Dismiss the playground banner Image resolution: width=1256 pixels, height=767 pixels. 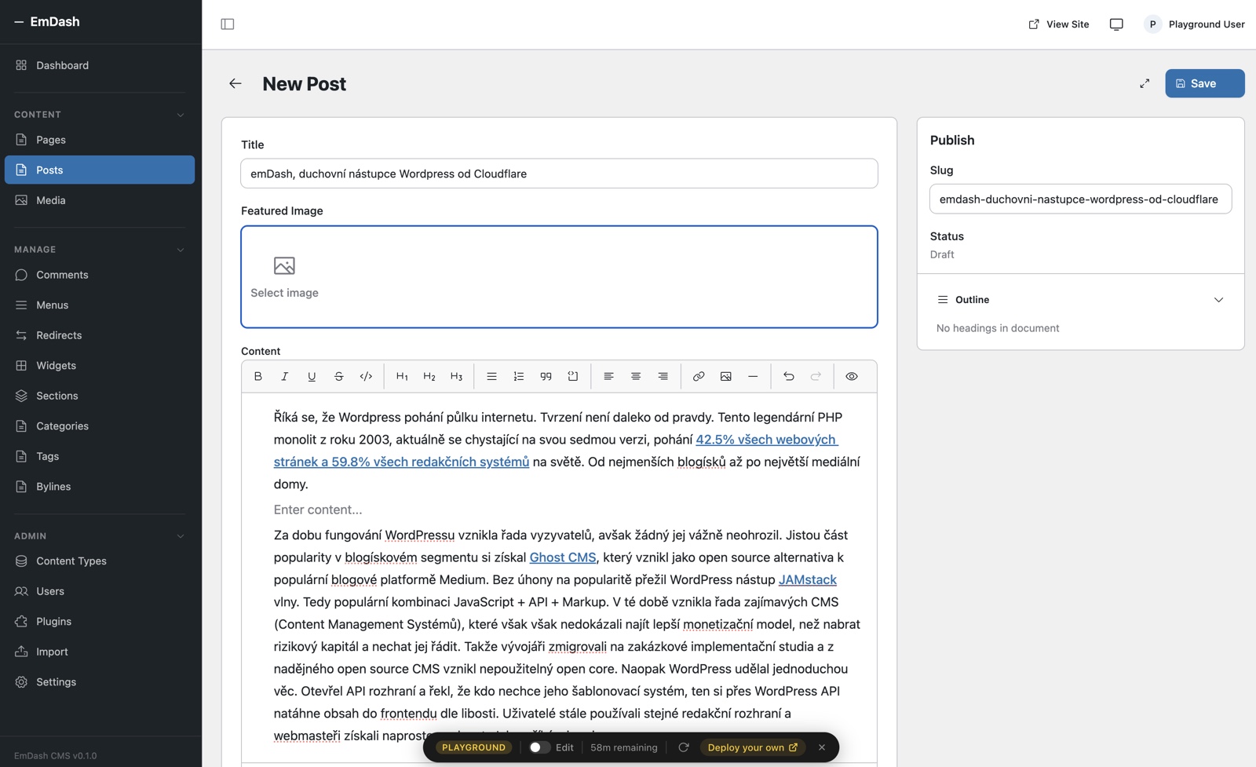(822, 747)
